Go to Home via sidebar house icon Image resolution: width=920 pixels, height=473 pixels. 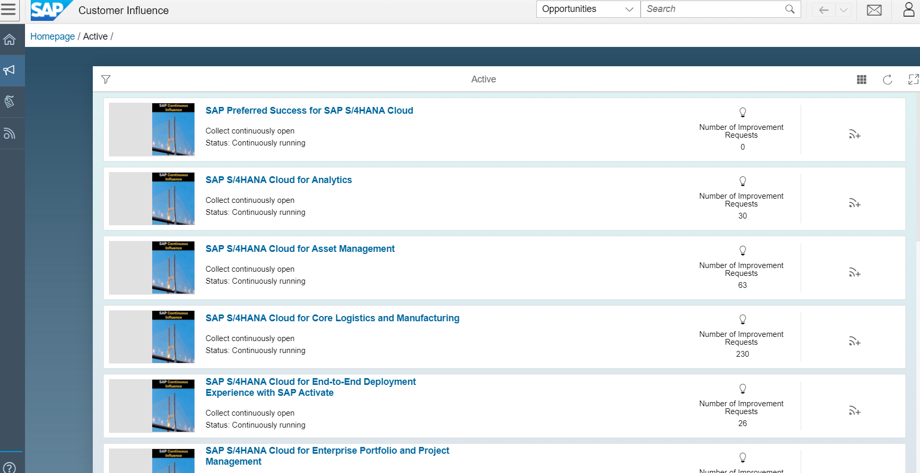click(x=9, y=40)
